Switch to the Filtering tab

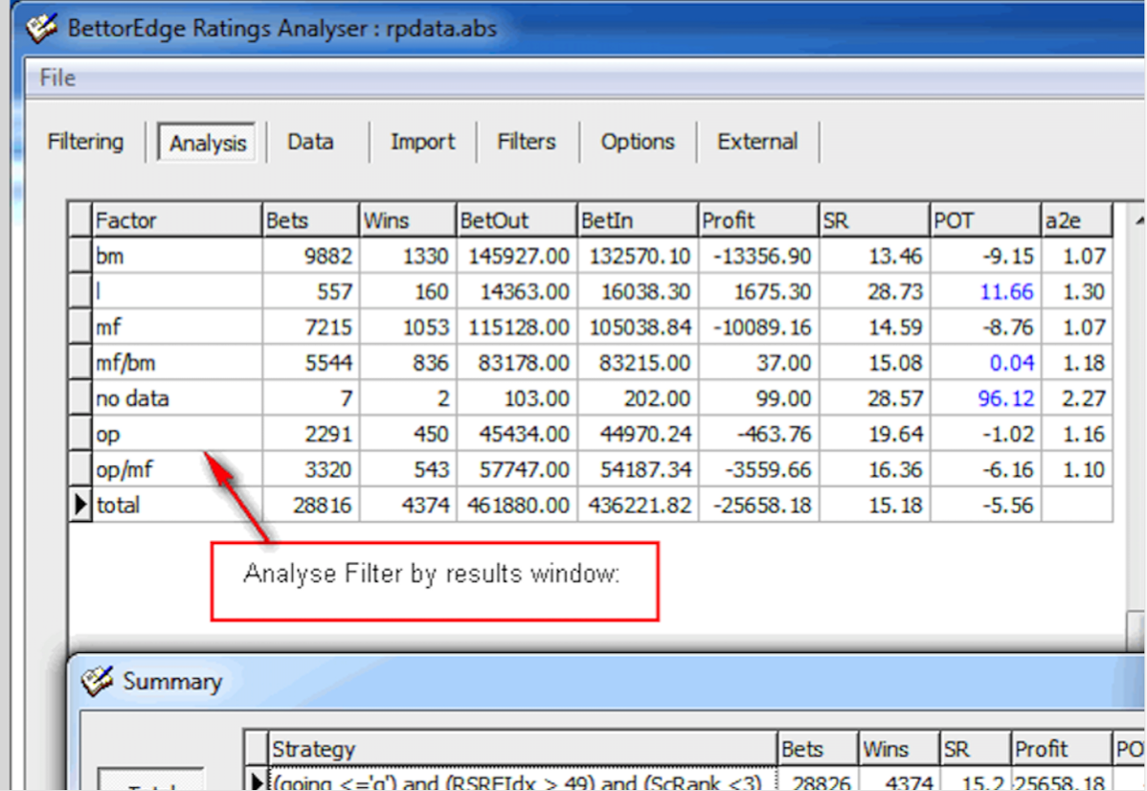coord(85,142)
